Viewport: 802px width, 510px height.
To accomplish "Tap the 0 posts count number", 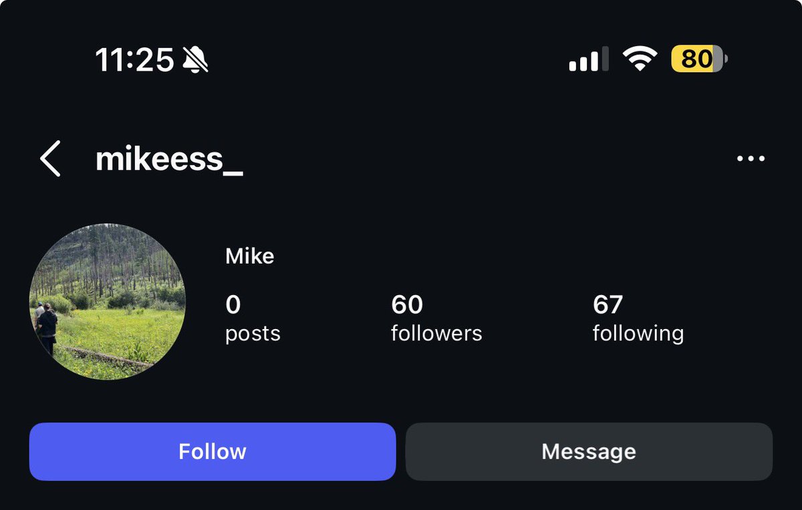I will click(x=233, y=305).
